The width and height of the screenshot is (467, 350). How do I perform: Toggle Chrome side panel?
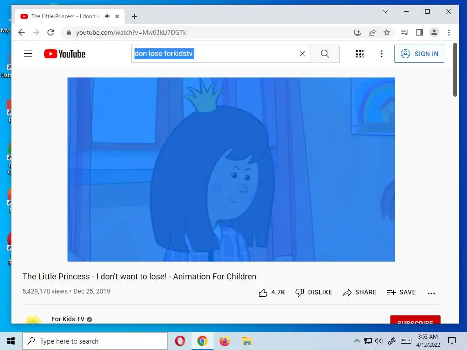[420, 32]
